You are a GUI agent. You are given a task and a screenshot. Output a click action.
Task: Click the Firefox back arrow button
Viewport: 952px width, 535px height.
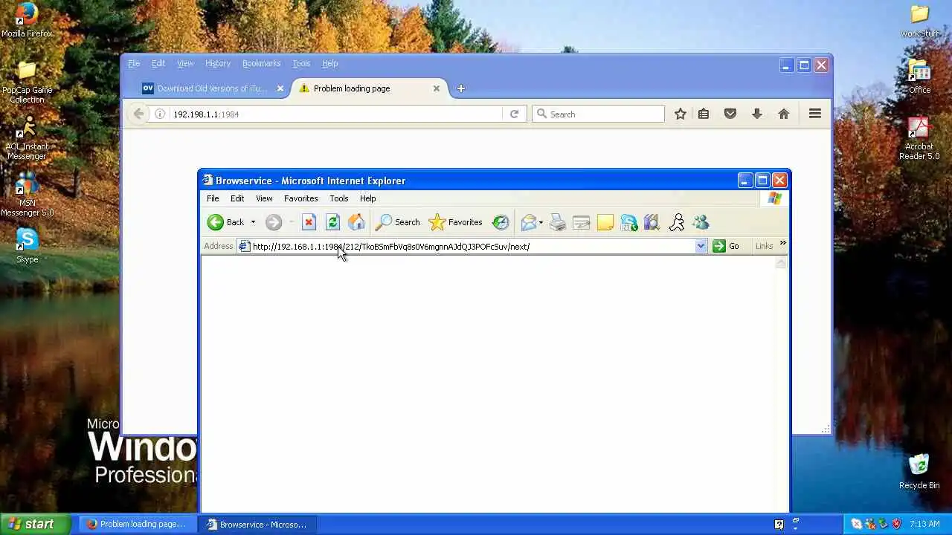(x=138, y=114)
